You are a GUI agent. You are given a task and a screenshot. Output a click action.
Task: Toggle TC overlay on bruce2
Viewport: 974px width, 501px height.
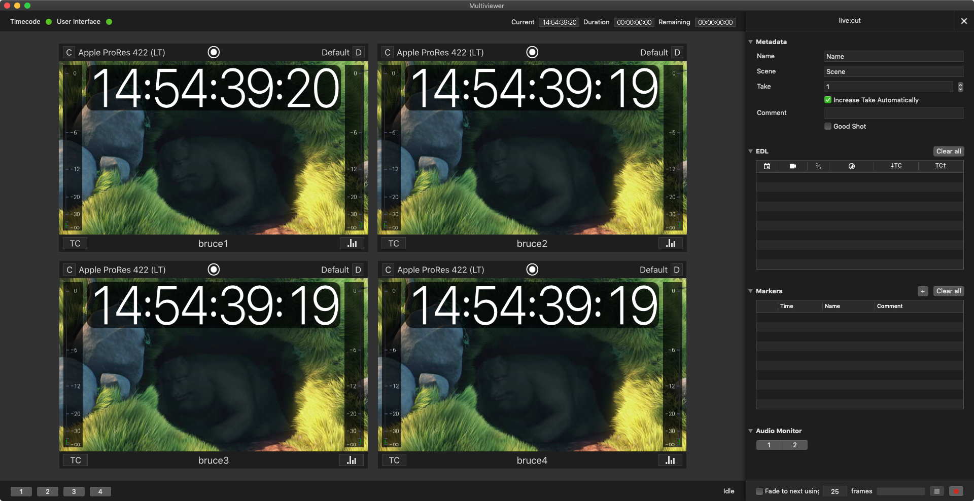[x=394, y=244]
